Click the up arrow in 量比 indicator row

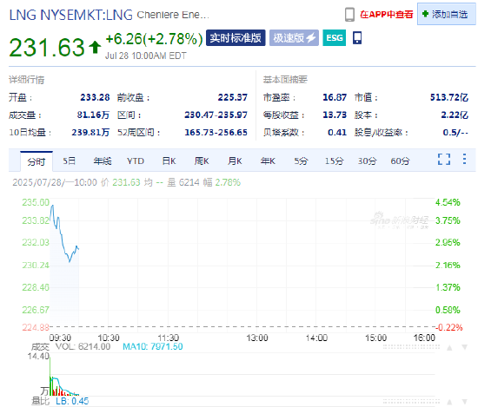(449, 402)
